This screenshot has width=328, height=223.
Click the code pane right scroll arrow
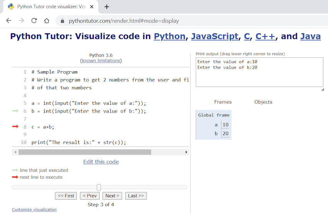(186, 152)
